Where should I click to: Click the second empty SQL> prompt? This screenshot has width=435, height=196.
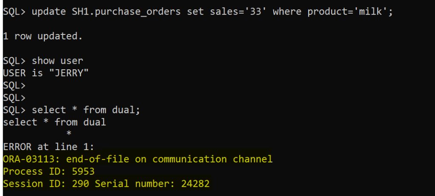14,98
